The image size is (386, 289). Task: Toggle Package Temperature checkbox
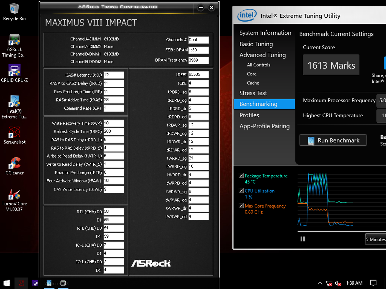click(241, 176)
